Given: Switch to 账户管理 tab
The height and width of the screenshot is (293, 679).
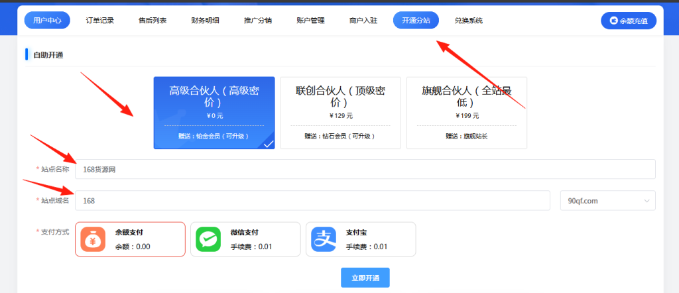Looking at the screenshot, I should click(310, 21).
